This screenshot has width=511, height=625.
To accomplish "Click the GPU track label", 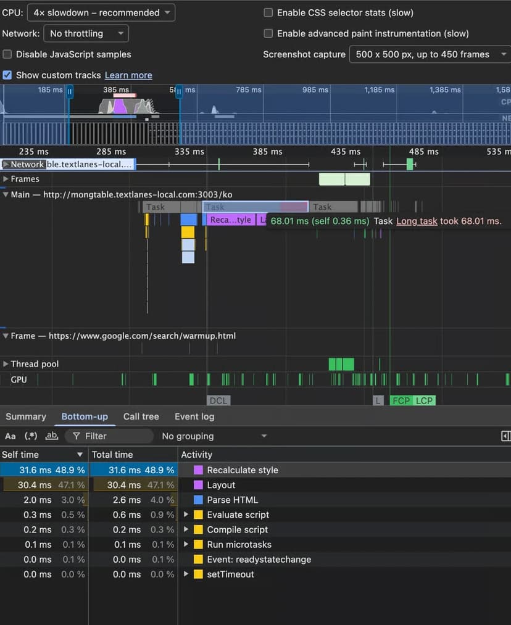I will (19, 379).
